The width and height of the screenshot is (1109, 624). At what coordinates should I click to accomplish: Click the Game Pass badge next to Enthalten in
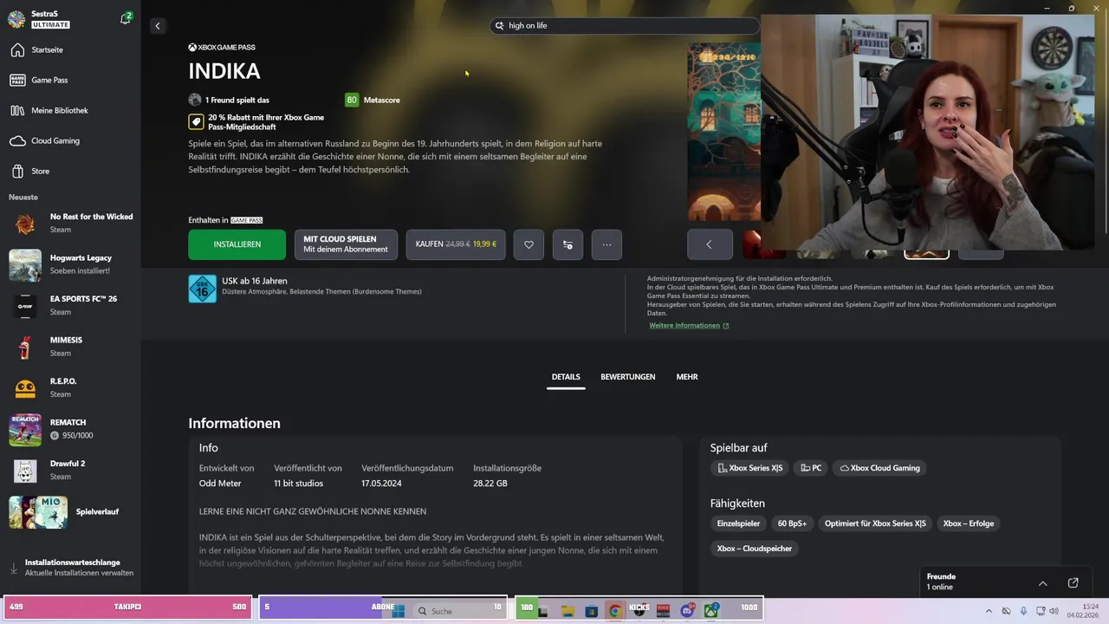pyautogui.click(x=247, y=221)
